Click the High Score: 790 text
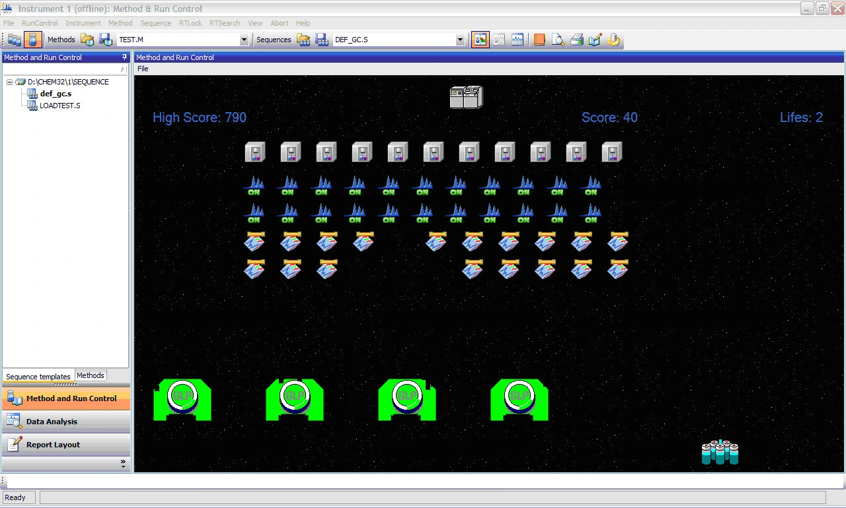This screenshot has height=508, width=846. pos(200,117)
